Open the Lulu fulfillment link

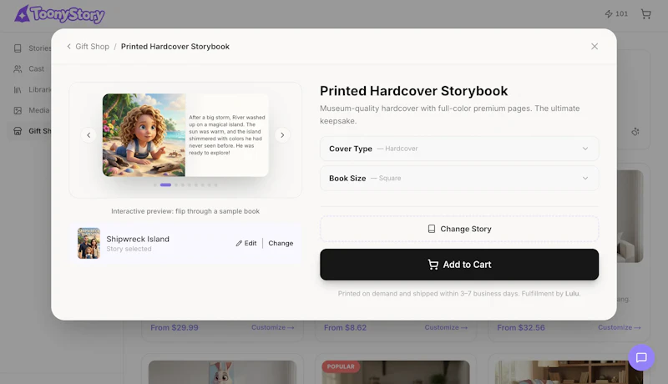pos(572,293)
